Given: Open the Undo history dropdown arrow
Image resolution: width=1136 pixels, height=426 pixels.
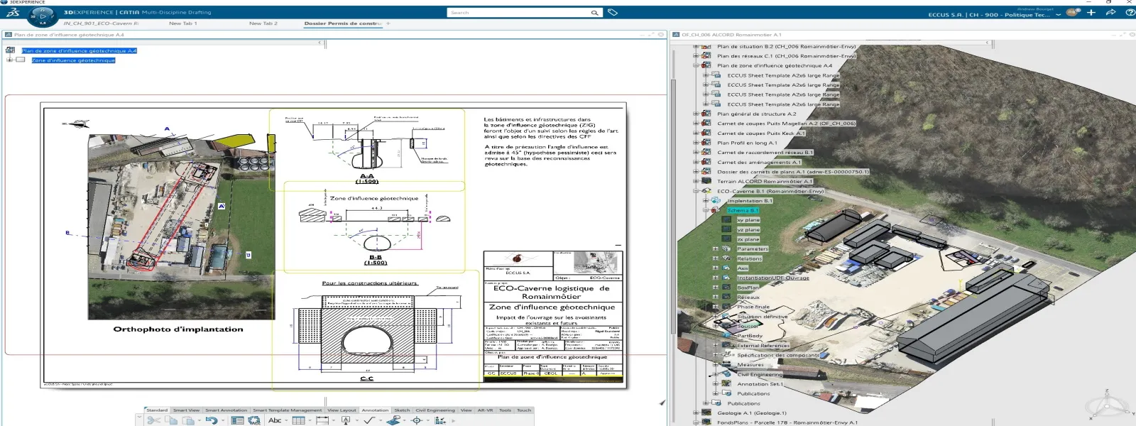Looking at the screenshot, I should click(222, 421).
